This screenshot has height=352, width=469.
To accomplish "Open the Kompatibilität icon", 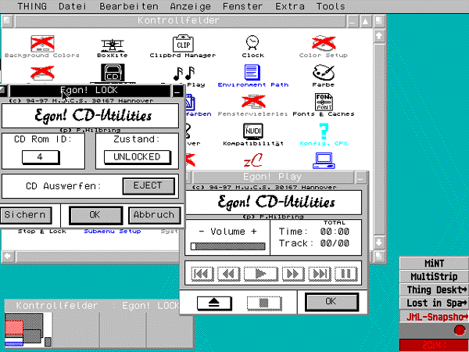I will (252, 131).
